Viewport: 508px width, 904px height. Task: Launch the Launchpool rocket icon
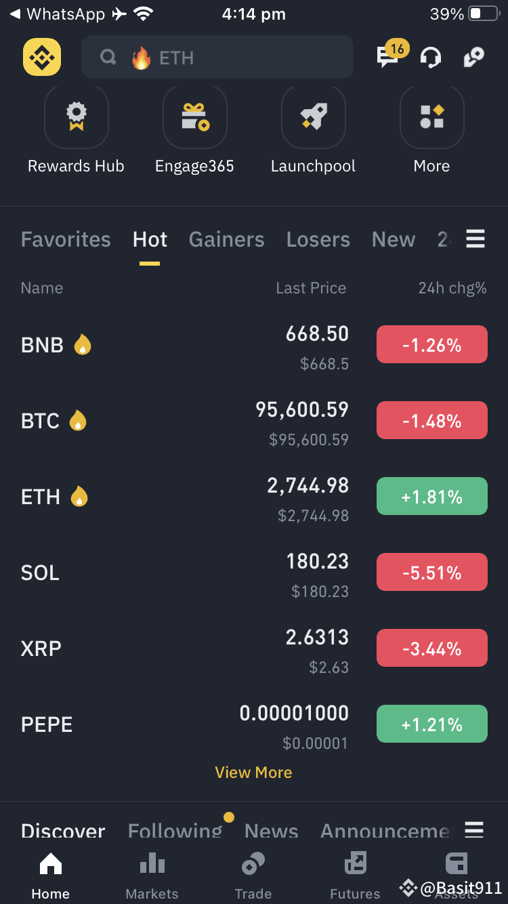(x=313, y=117)
